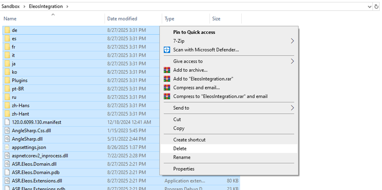The height and width of the screenshot is (190, 382).
Task: Select Add to "EleosIntegration.rar"
Action: pos(203,79)
